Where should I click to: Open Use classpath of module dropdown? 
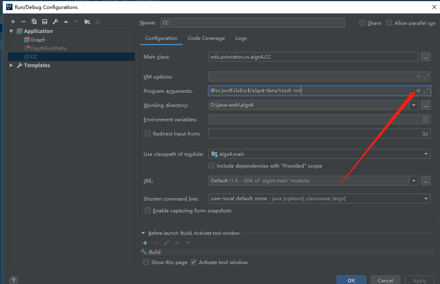click(426, 154)
